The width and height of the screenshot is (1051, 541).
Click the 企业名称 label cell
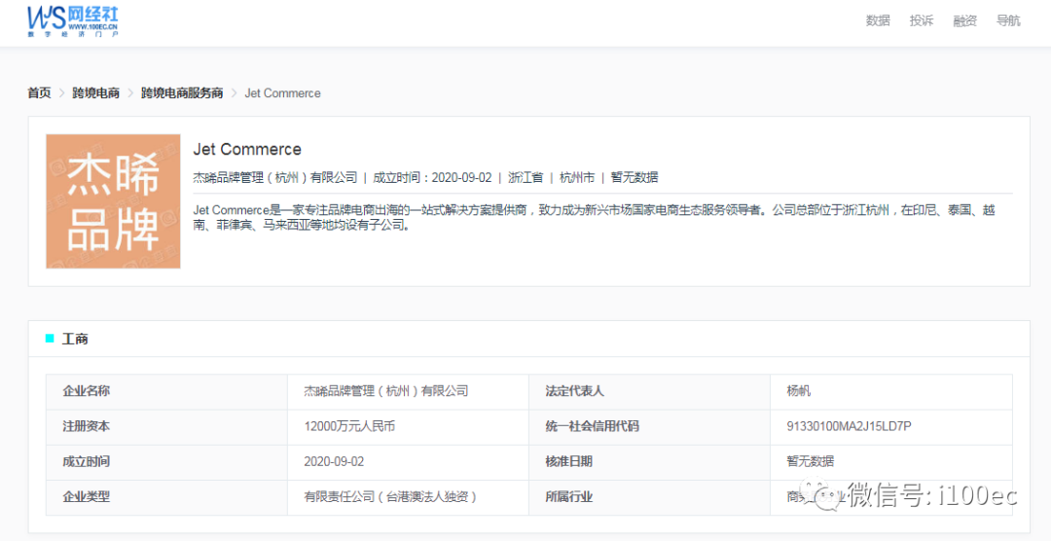(x=167, y=391)
